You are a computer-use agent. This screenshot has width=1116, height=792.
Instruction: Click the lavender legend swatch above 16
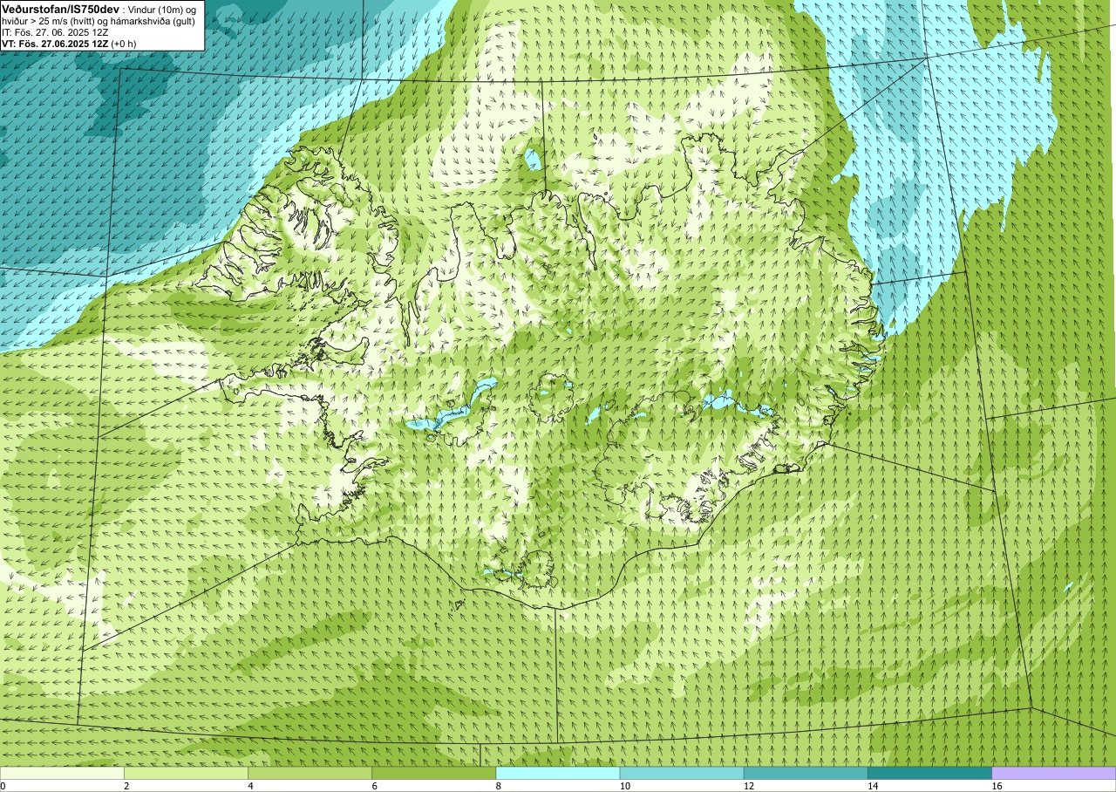pos(1054,773)
